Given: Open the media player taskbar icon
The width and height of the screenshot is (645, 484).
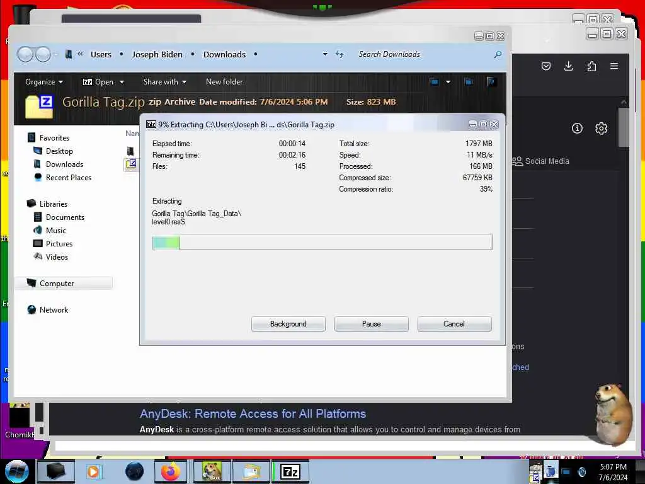Looking at the screenshot, I should pos(93,471).
